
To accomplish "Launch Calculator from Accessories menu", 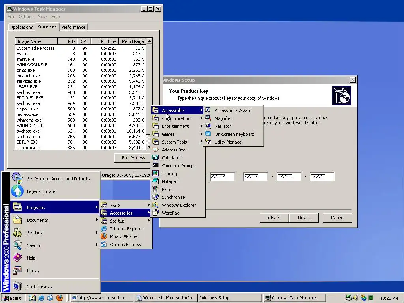I will tap(178, 158).
